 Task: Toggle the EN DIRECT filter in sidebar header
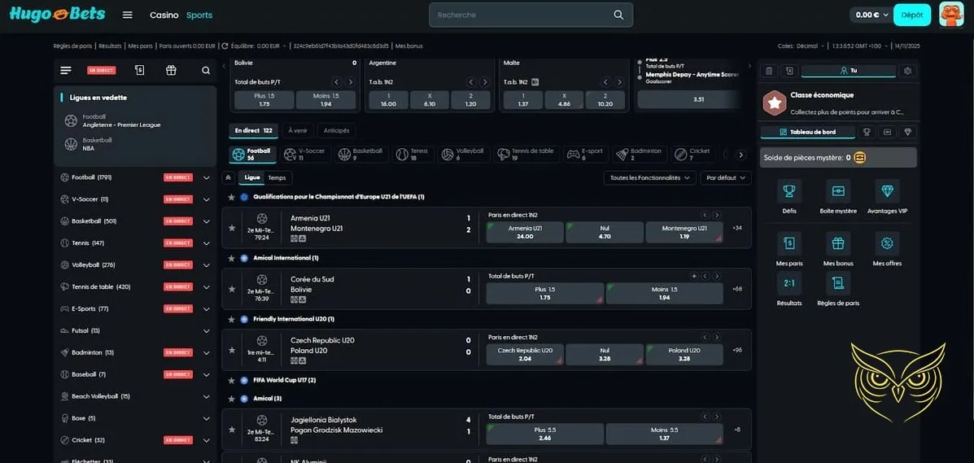pyautogui.click(x=102, y=71)
